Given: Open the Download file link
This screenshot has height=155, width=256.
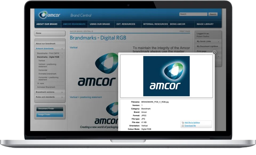Looking at the screenshot, I should coord(190,126).
